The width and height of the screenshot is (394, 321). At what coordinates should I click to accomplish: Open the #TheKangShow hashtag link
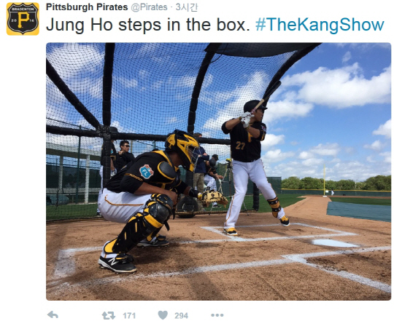click(x=320, y=25)
